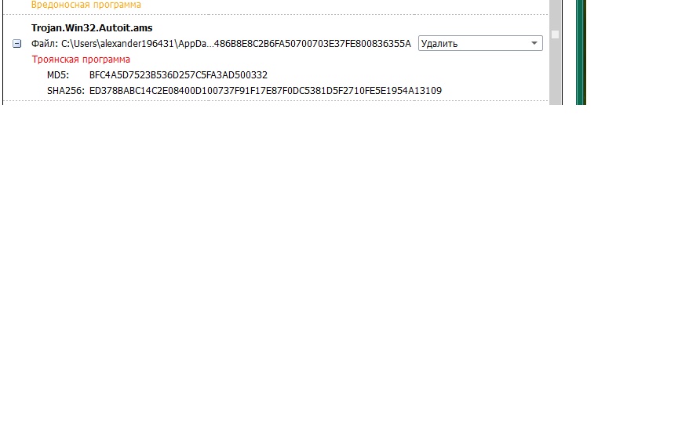Click the SHA256: label
This screenshot has height=423, width=678.
(x=66, y=91)
